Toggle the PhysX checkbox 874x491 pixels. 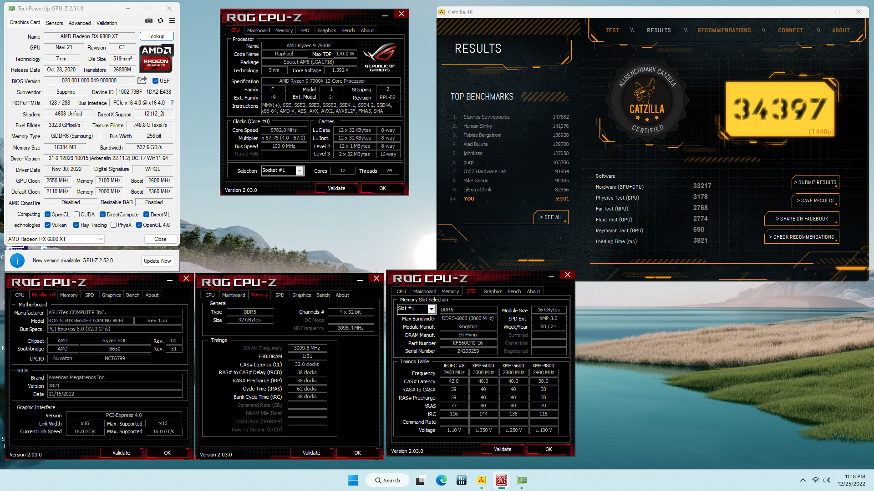pos(114,225)
